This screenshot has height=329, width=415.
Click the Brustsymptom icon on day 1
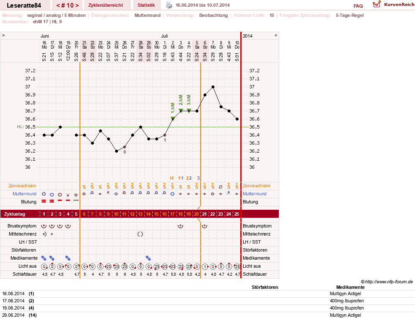44,226
